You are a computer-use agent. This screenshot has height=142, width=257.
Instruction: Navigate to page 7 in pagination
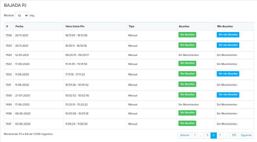[x=220, y=135]
